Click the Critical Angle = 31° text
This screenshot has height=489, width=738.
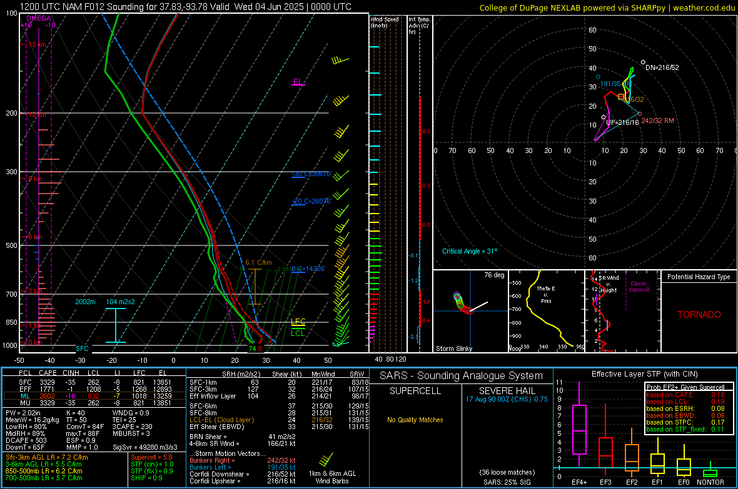pos(470,252)
